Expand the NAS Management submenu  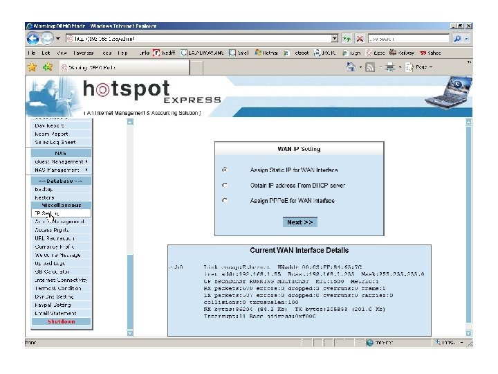coord(62,170)
